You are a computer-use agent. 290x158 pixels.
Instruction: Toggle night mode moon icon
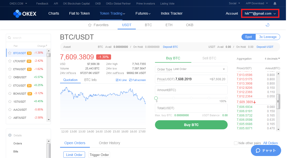tap(268, 25)
